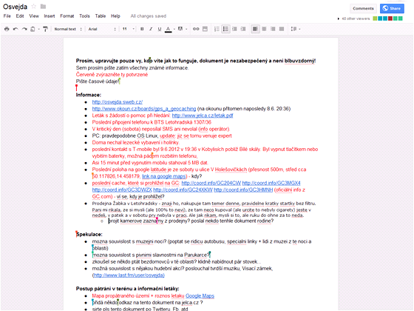Click the blue Share button

click(392, 8)
